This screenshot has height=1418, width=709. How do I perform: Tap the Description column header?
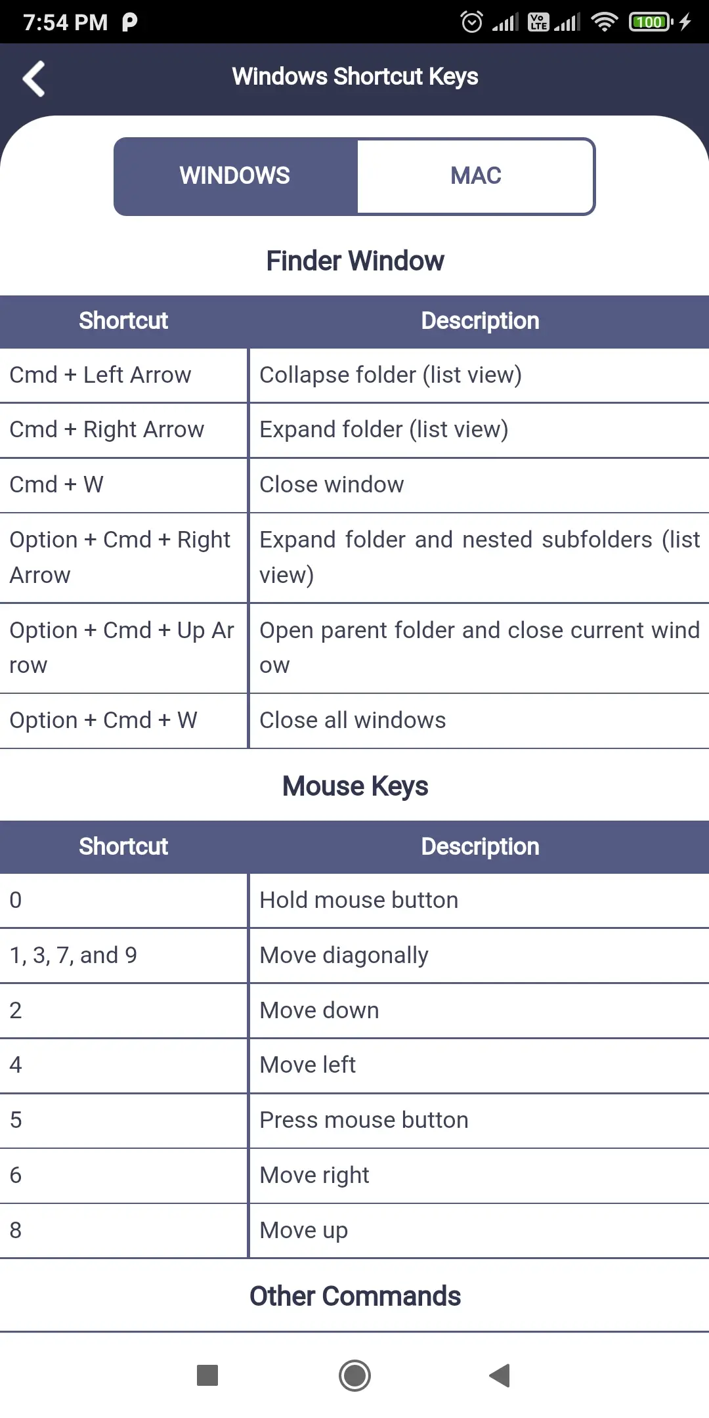[x=480, y=320]
